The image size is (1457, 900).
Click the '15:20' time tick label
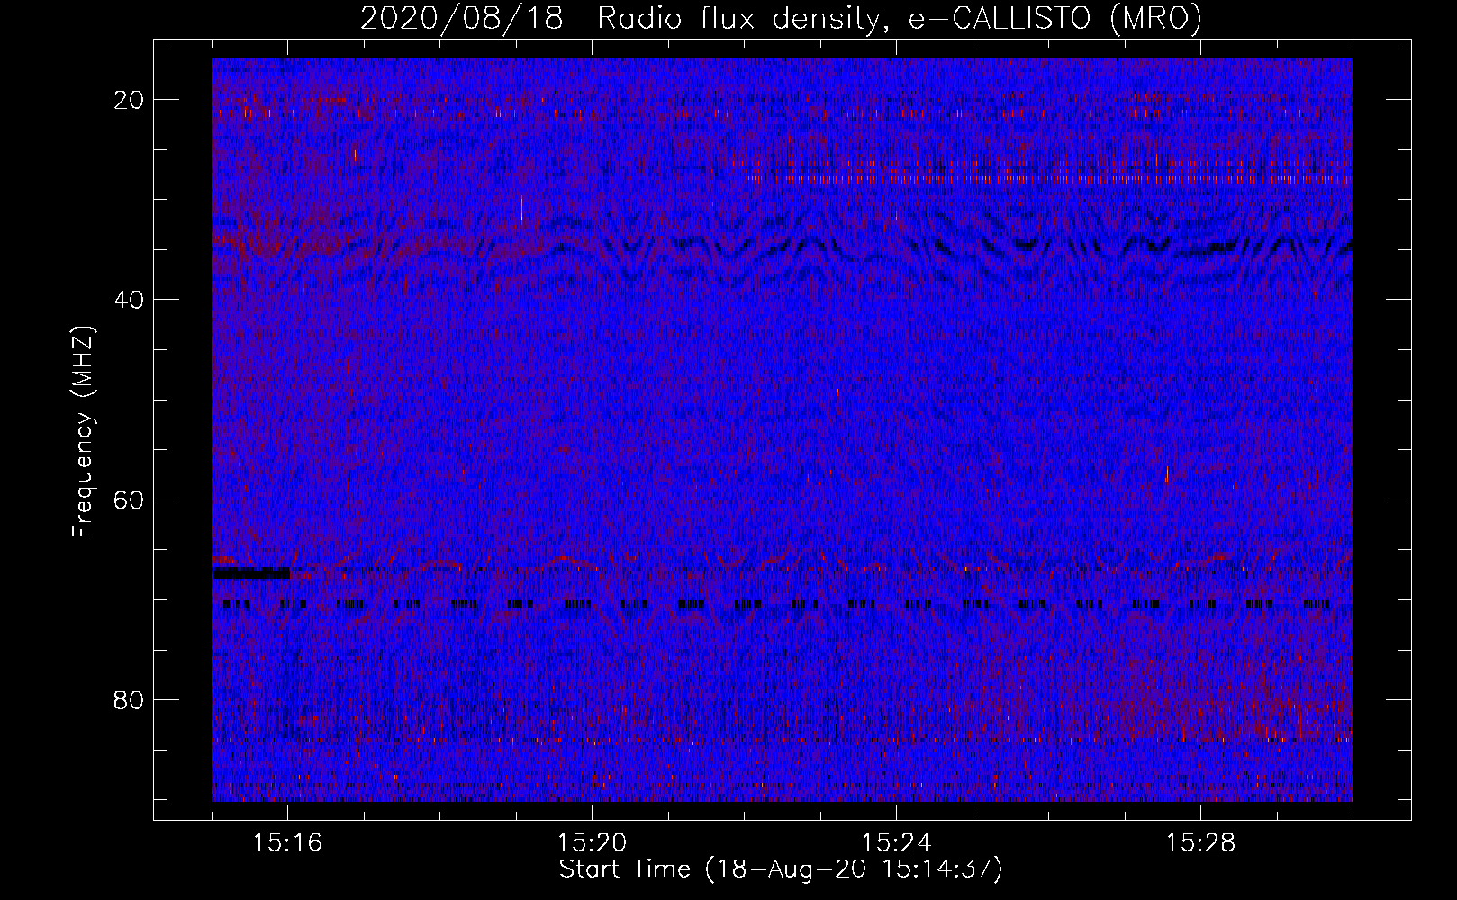point(593,843)
